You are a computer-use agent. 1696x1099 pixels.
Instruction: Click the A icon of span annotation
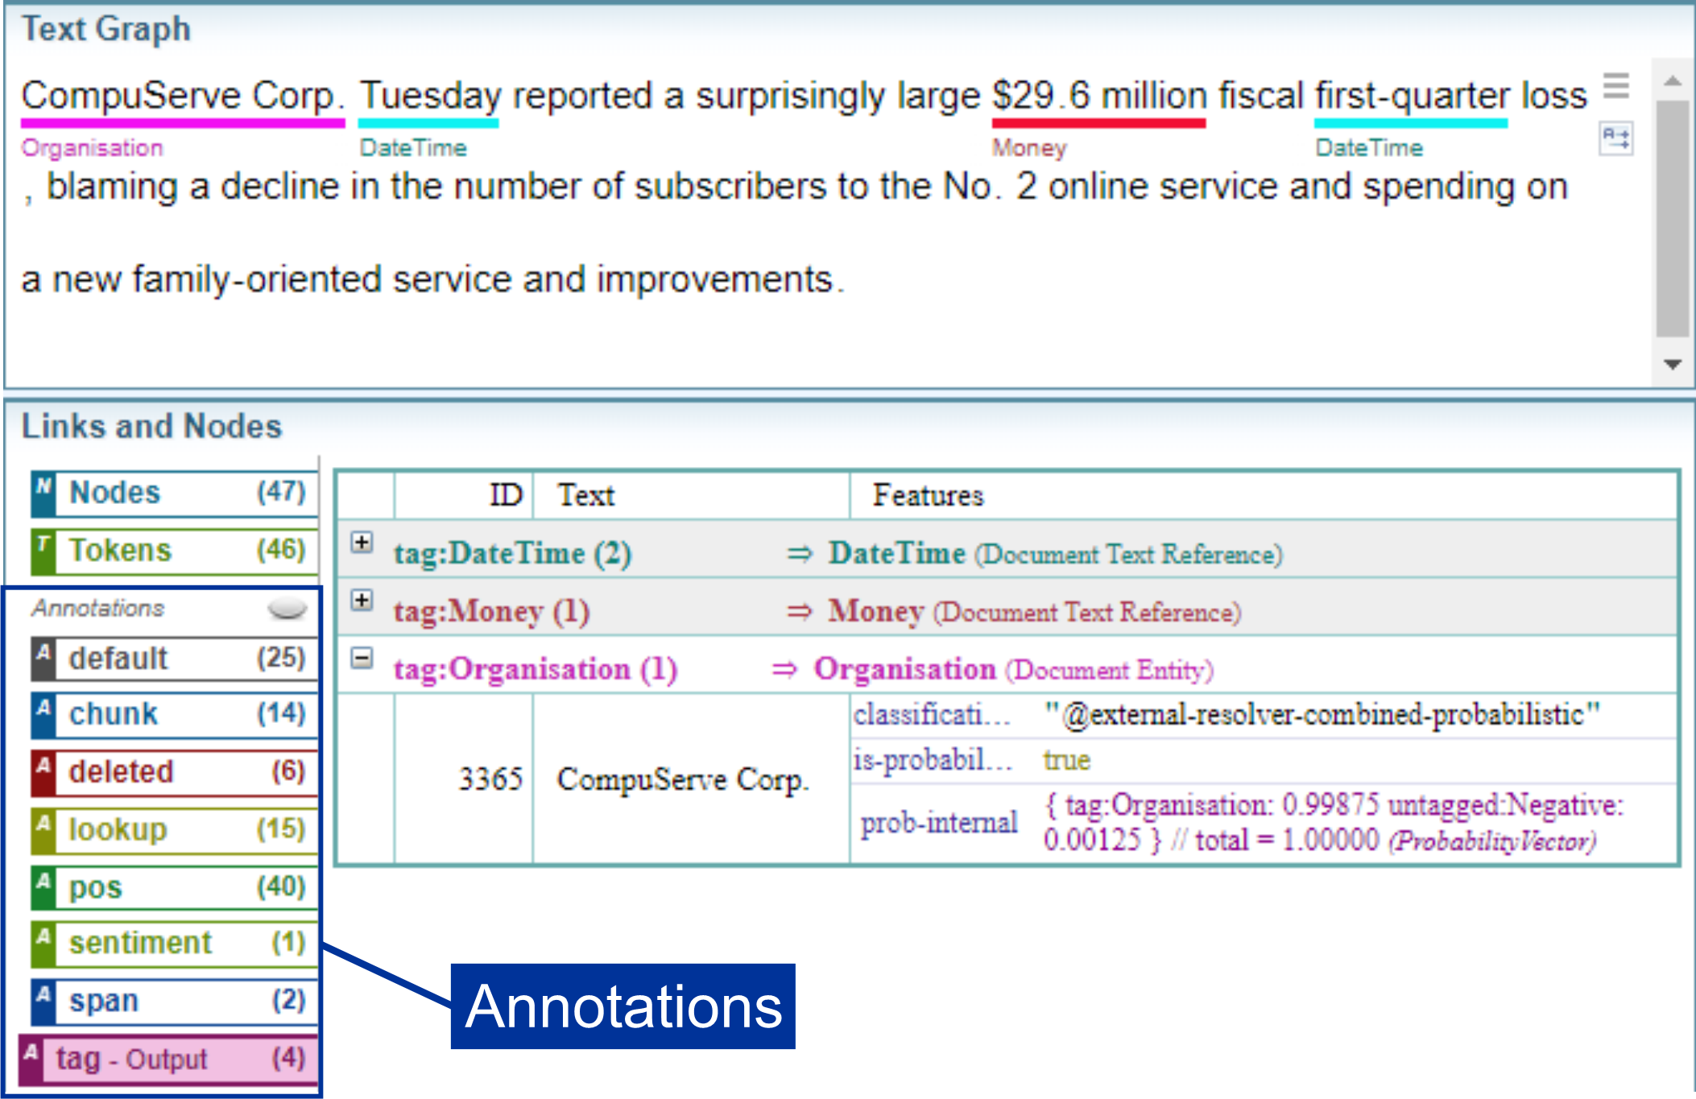pyautogui.click(x=43, y=1000)
